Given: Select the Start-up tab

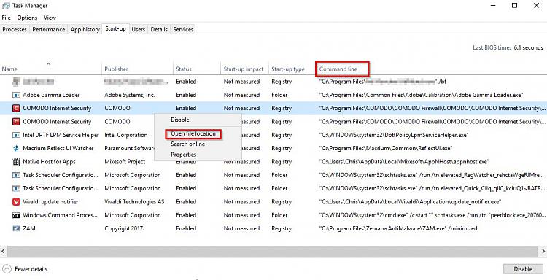Looking at the screenshot, I should (x=115, y=29).
